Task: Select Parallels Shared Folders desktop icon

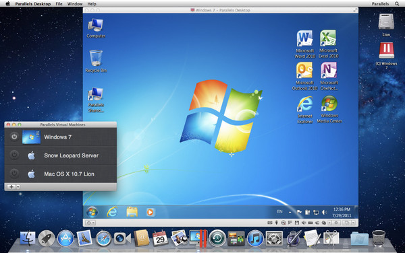Action: (x=96, y=100)
